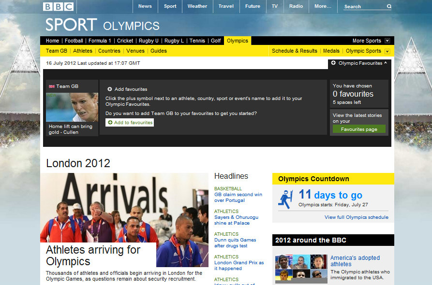Go to the sport Home tab

52,41
